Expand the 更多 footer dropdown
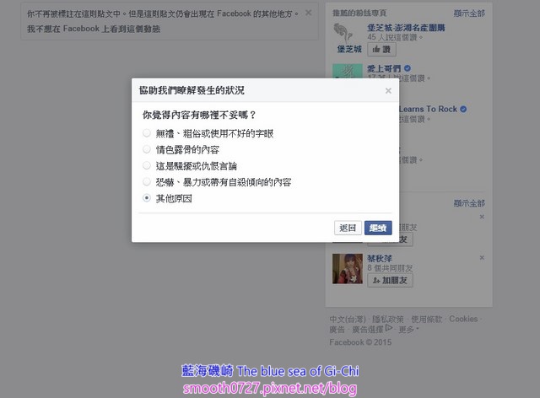Screen dimensions: 540x398 408,330
